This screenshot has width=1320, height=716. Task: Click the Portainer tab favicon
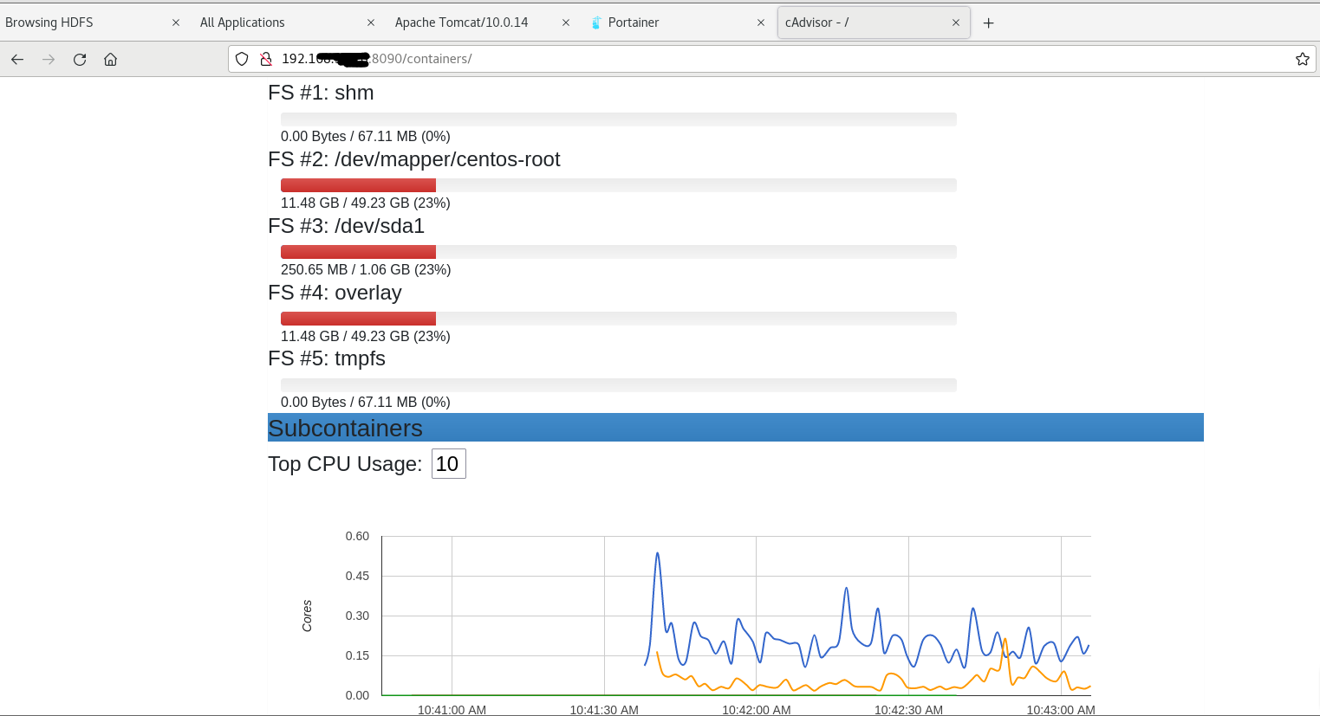596,23
